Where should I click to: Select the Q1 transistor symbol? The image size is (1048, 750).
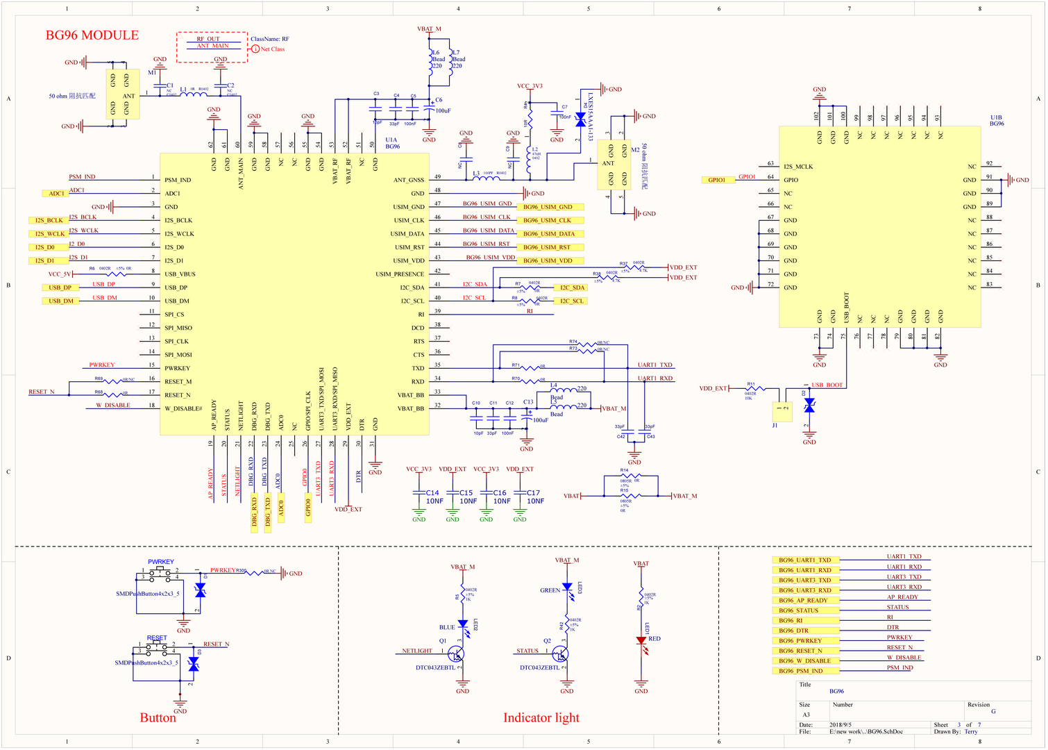456,653
